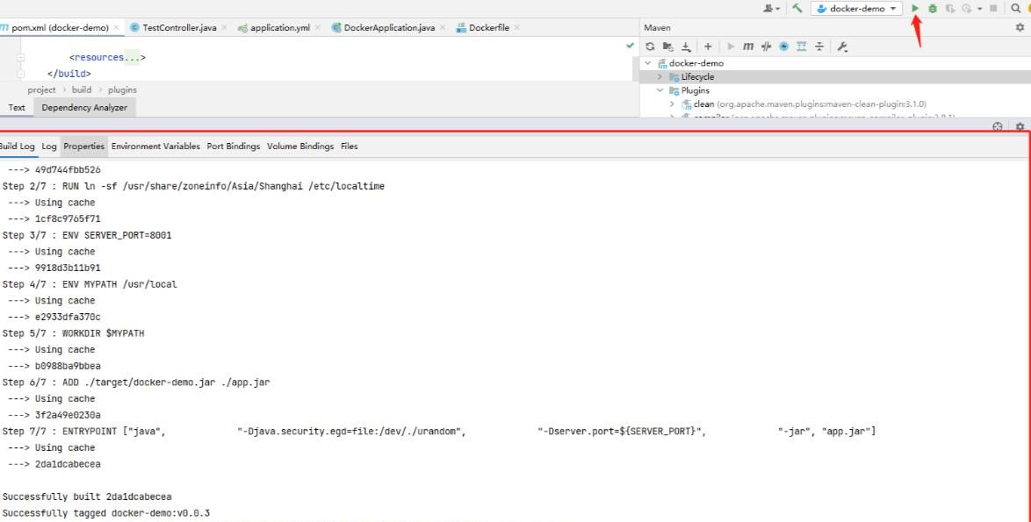Open Port Bindings tab
This screenshot has width=1031, height=522.
234,147
